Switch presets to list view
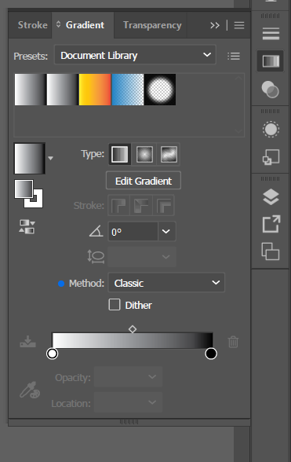 click(234, 56)
